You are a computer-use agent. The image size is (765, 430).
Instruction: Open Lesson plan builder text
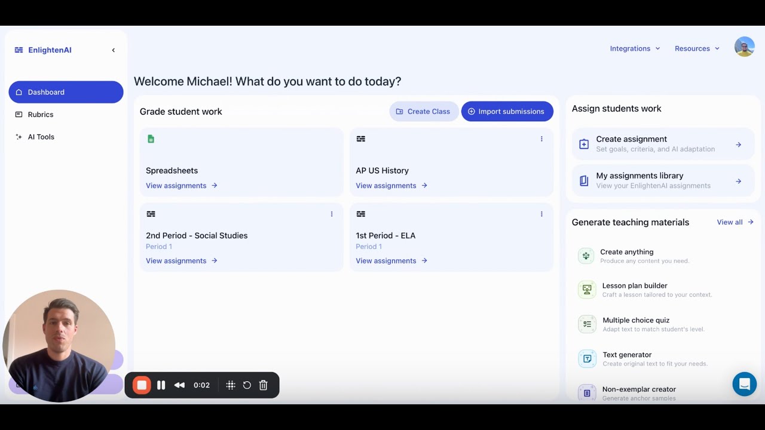[635, 286]
